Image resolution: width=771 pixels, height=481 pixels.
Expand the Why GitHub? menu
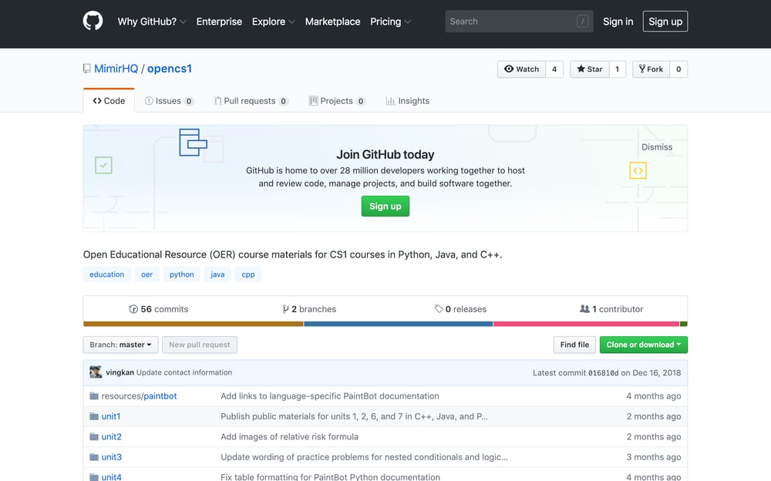tap(151, 21)
